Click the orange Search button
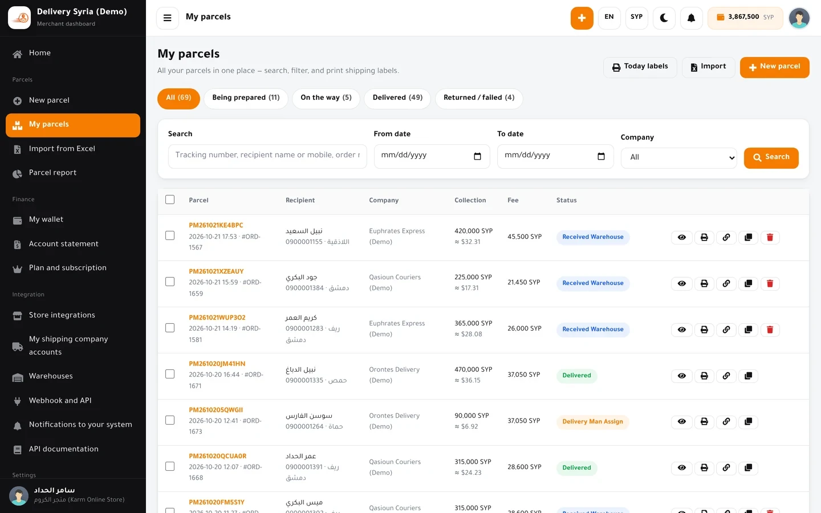Screen dimensions: 821x513 771,157
